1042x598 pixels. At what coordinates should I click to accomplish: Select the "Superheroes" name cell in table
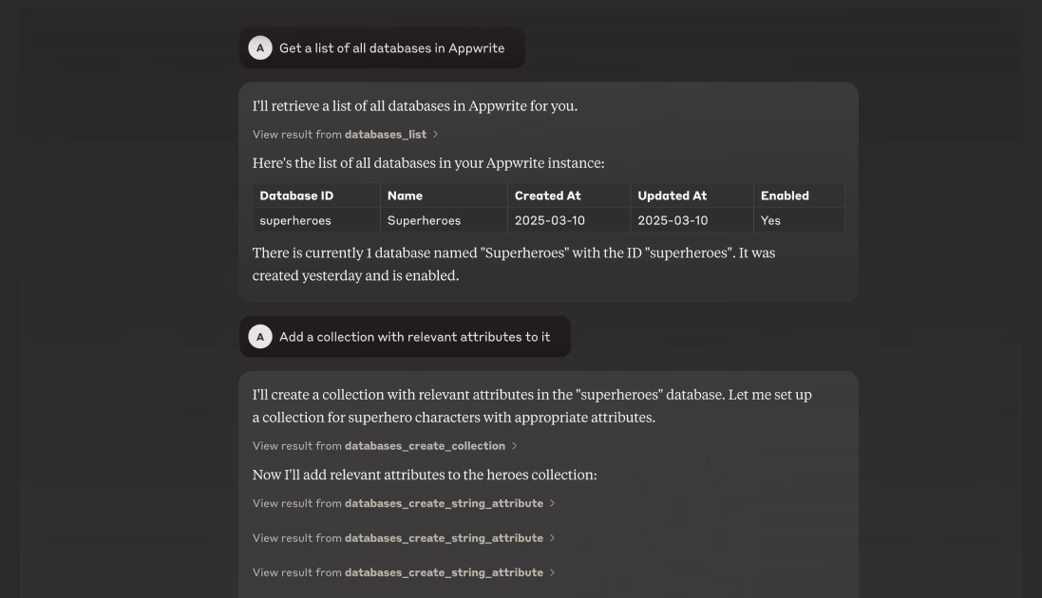pos(424,220)
